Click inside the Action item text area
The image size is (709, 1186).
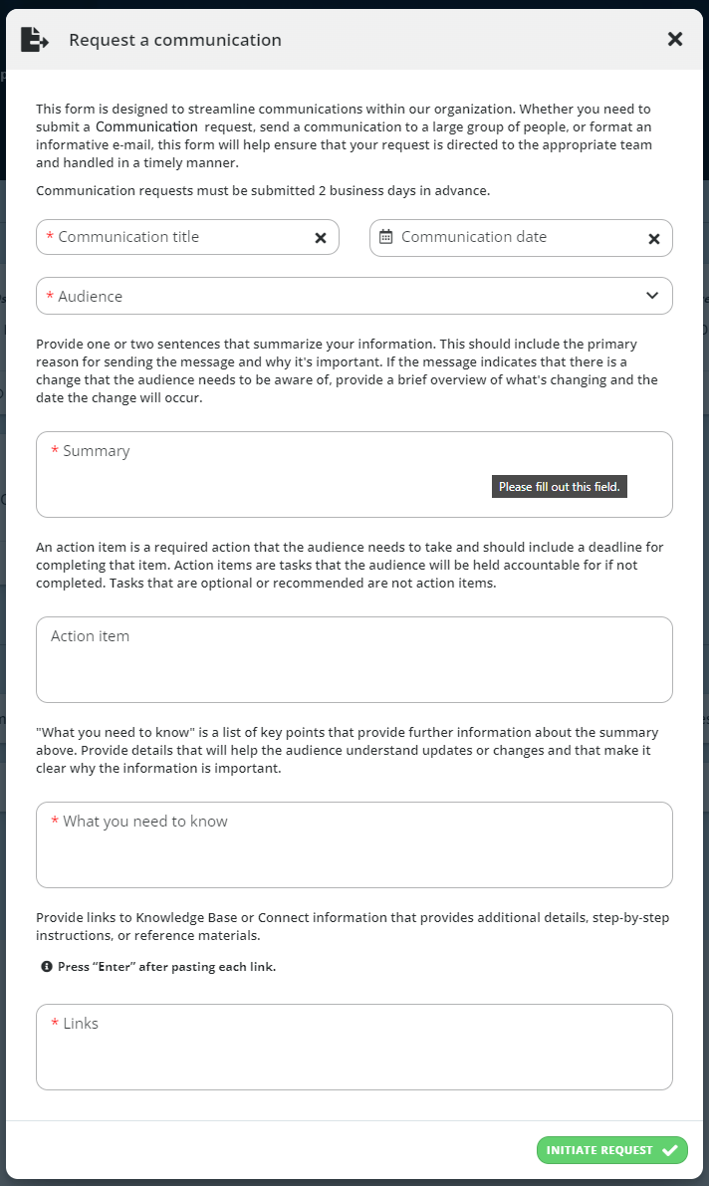[x=354, y=659]
